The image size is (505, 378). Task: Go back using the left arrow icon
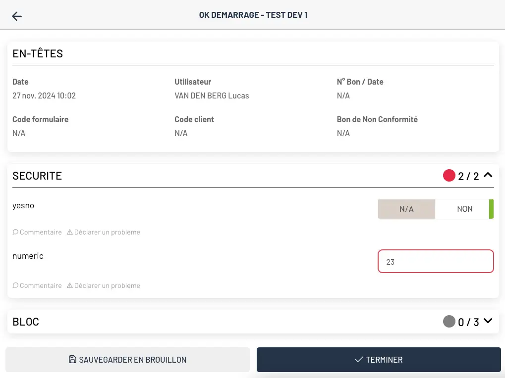pyautogui.click(x=17, y=16)
